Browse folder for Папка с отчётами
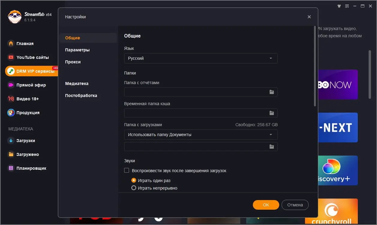The width and height of the screenshot is (377, 225). (x=271, y=92)
